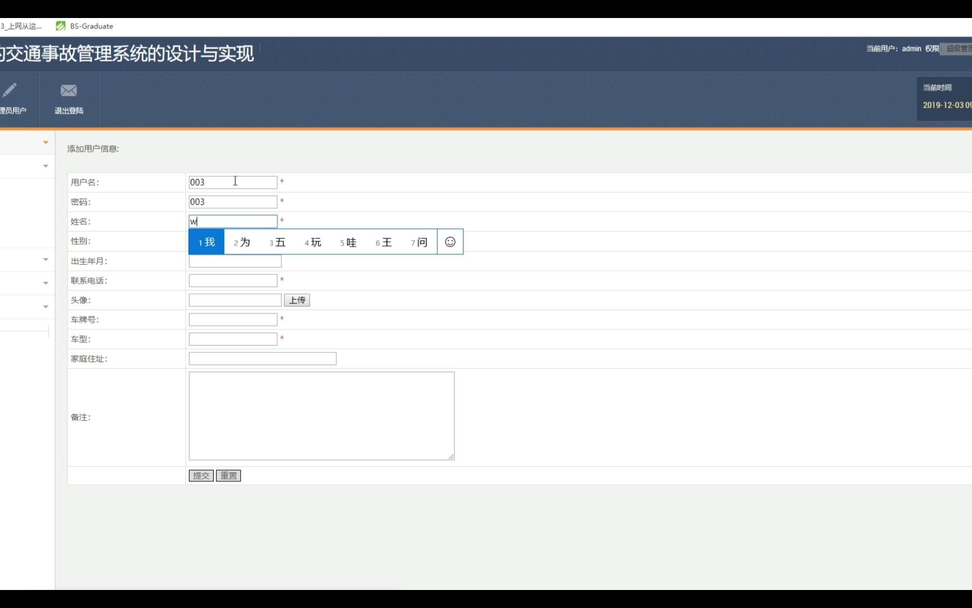Image resolution: width=972 pixels, height=608 pixels.
Task: Click the 车牌号 input field
Action: (233, 320)
